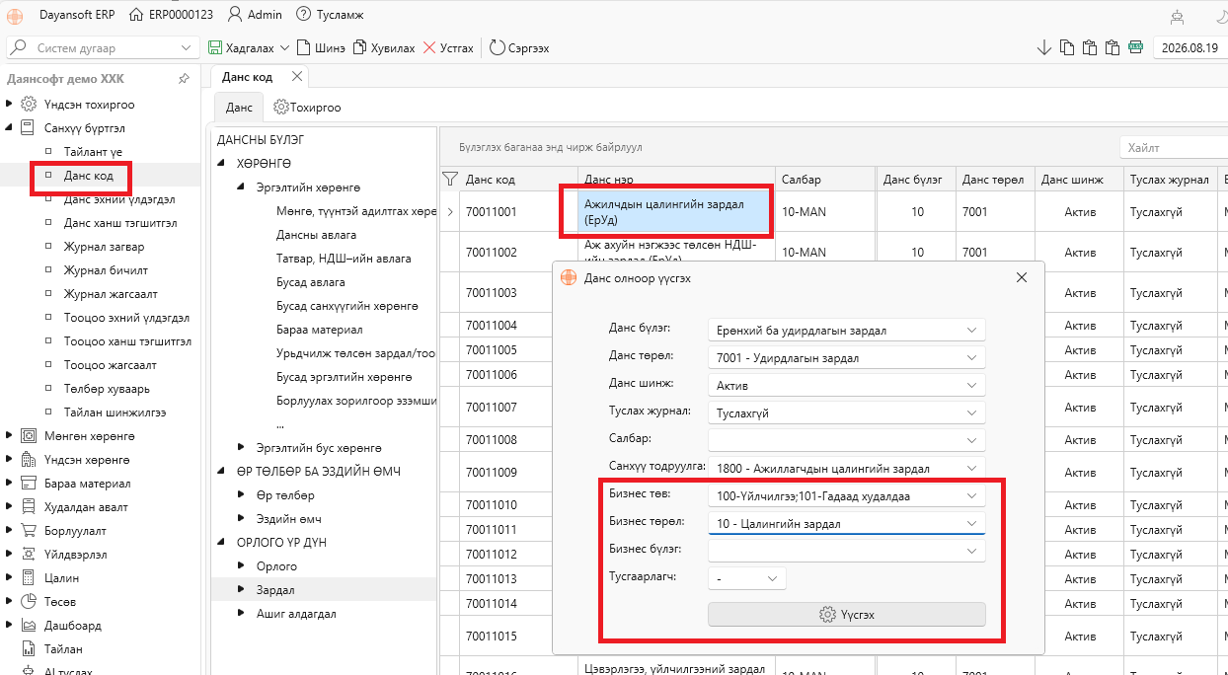Expand the Өр төлбөр group
The height and width of the screenshot is (675, 1228).
coord(243,495)
